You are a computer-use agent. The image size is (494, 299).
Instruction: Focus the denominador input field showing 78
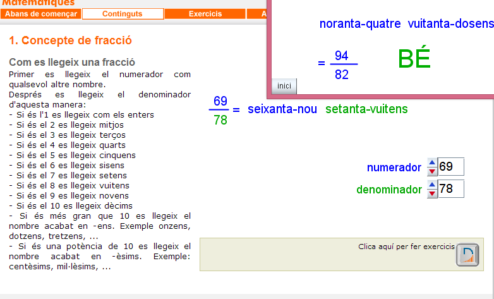click(x=451, y=189)
